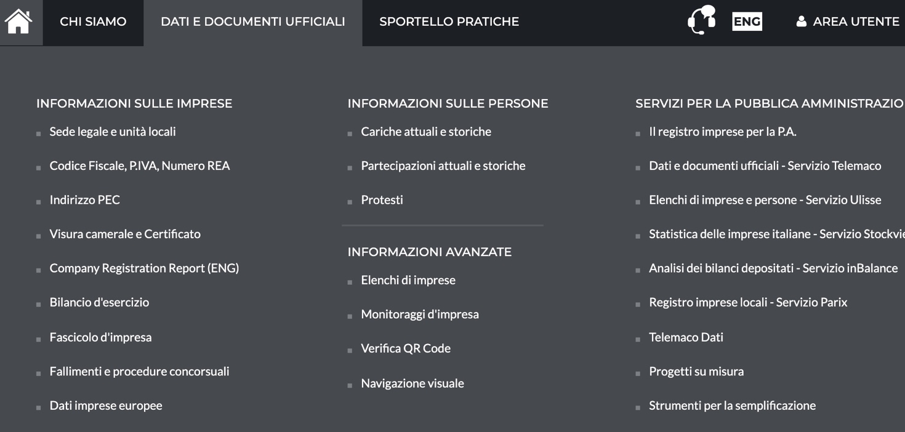Click the user silhouette Area Utente icon
Screen dimensions: 905x432
click(801, 22)
